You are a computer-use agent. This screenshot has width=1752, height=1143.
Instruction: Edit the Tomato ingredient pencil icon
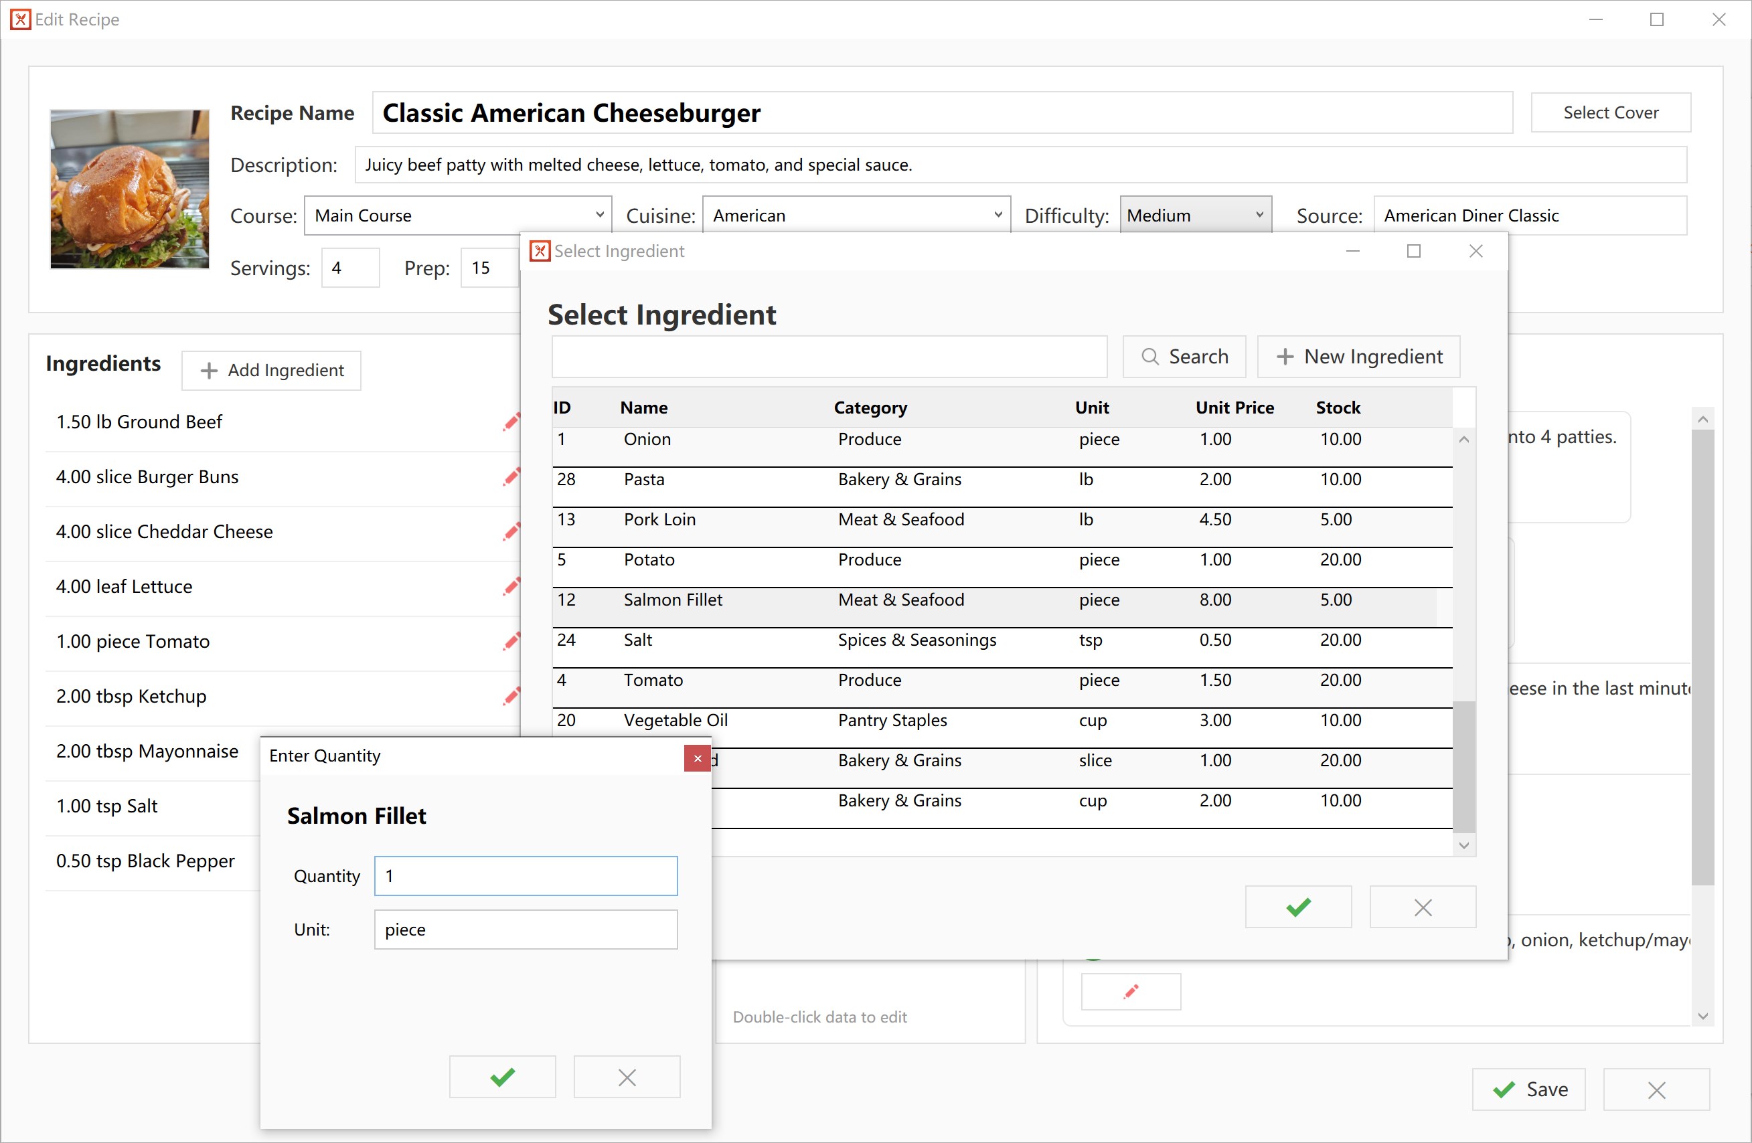[511, 641]
